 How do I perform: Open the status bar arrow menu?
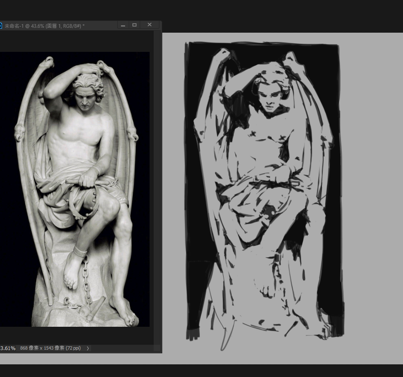pos(87,348)
